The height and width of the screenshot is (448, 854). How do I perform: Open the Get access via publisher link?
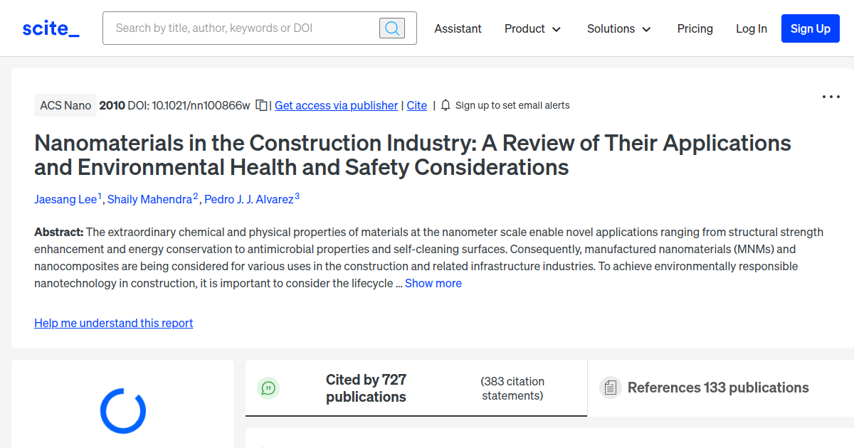tap(336, 105)
